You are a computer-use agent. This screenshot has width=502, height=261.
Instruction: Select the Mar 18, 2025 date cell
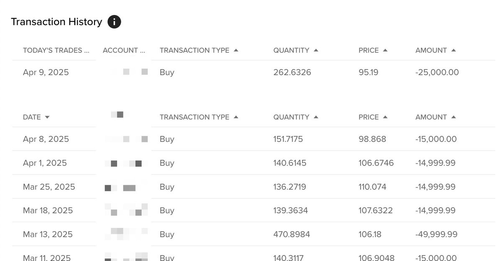[48, 210]
